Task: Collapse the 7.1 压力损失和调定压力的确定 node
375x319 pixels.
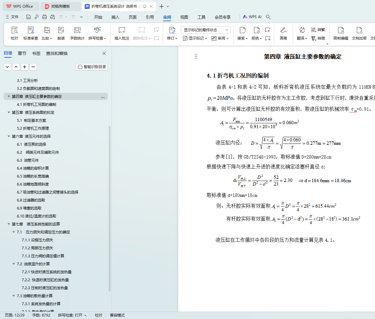Action: 14,232
